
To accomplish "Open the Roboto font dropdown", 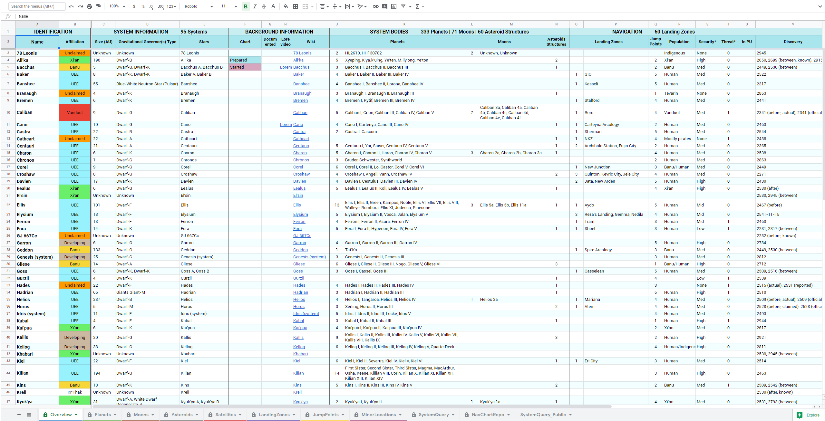I will [x=198, y=6].
